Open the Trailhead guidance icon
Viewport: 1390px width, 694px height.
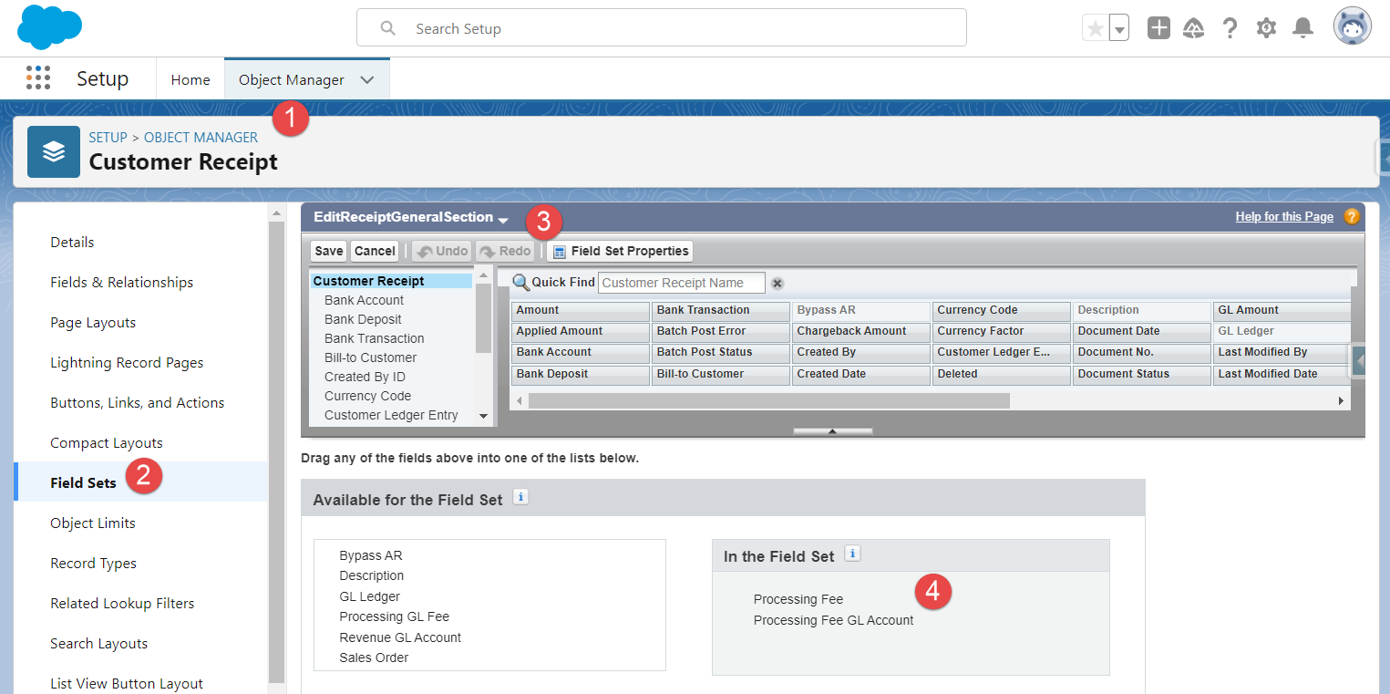coord(1194,28)
